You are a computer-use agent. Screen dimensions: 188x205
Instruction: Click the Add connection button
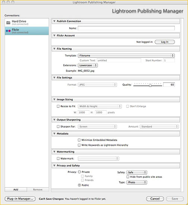(16, 190)
